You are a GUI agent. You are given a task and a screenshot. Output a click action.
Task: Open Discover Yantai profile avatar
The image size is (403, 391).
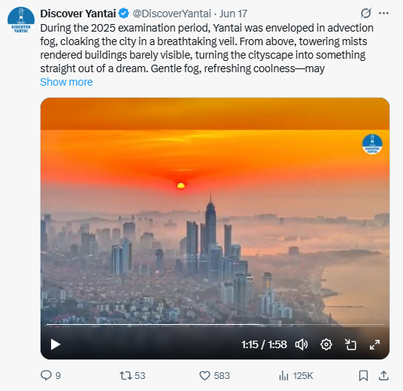click(21, 20)
